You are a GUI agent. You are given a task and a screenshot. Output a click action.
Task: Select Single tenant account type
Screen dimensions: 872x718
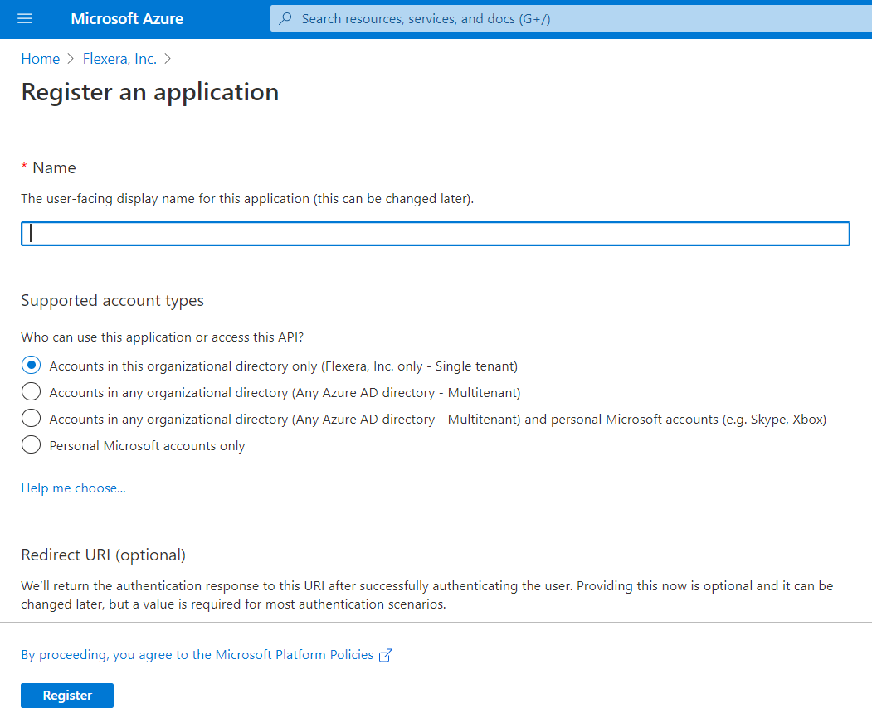[31, 365]
